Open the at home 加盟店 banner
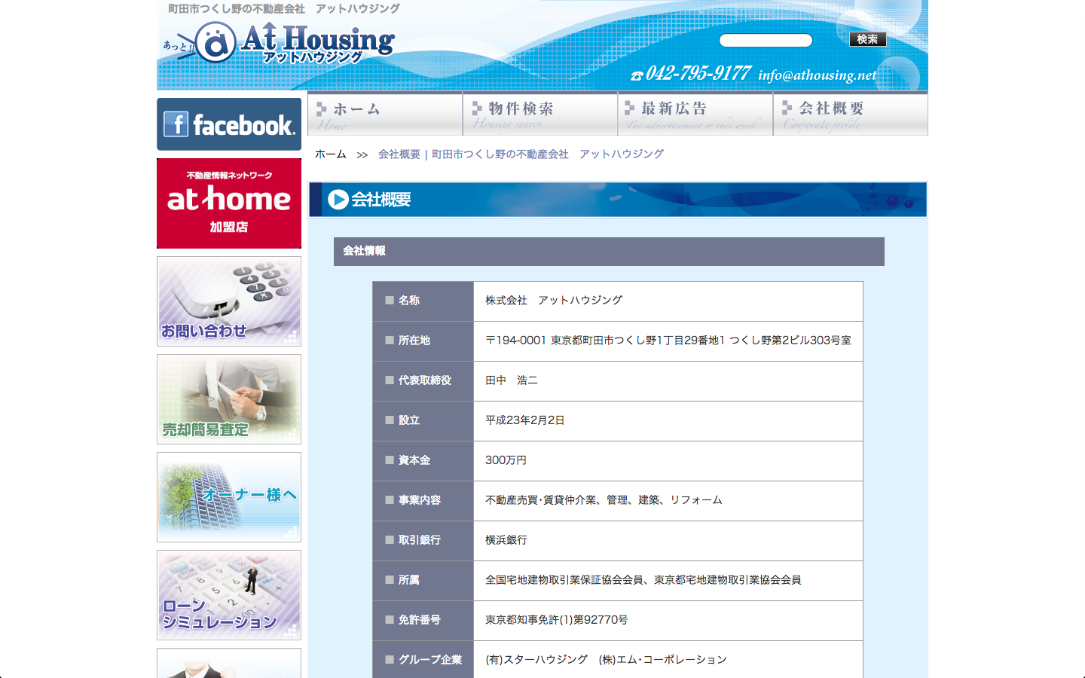This screenshot has width=1085, height=678. coord(229,203)
